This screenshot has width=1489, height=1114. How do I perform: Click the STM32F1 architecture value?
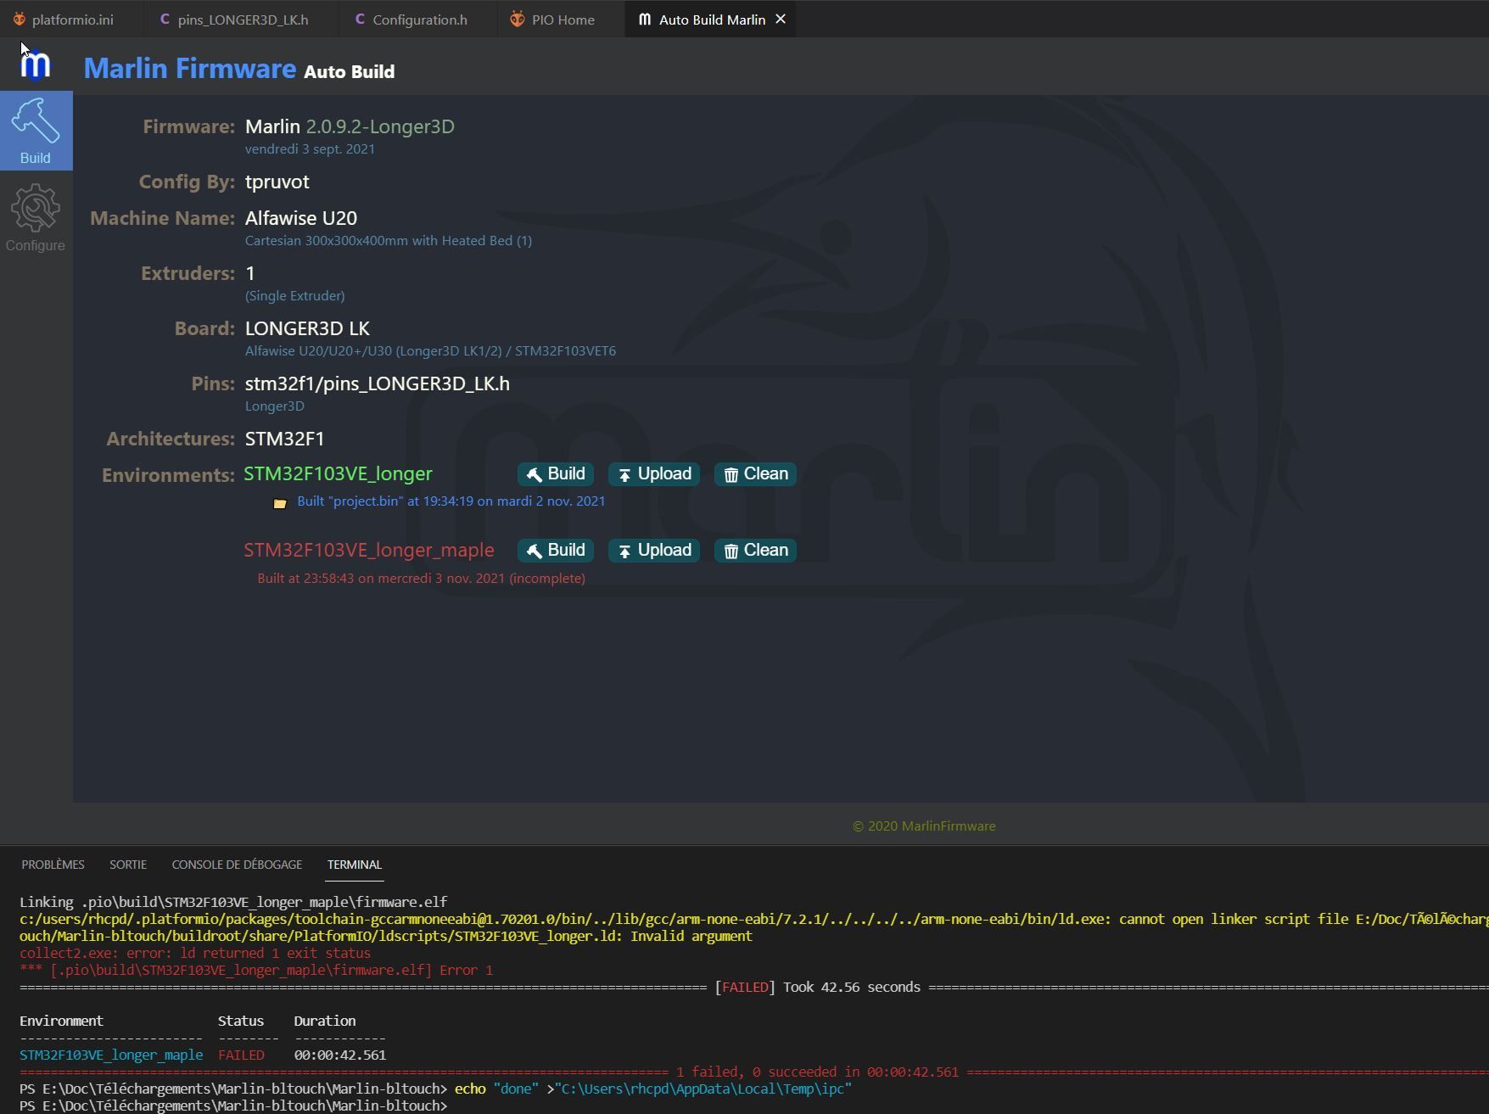point(285,439)
